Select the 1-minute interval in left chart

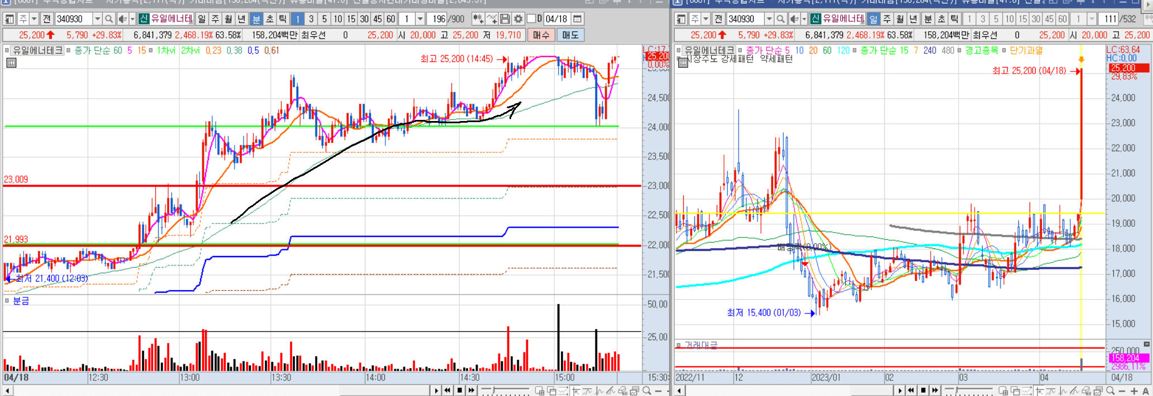pyautogui.click(x=297, y=19)
